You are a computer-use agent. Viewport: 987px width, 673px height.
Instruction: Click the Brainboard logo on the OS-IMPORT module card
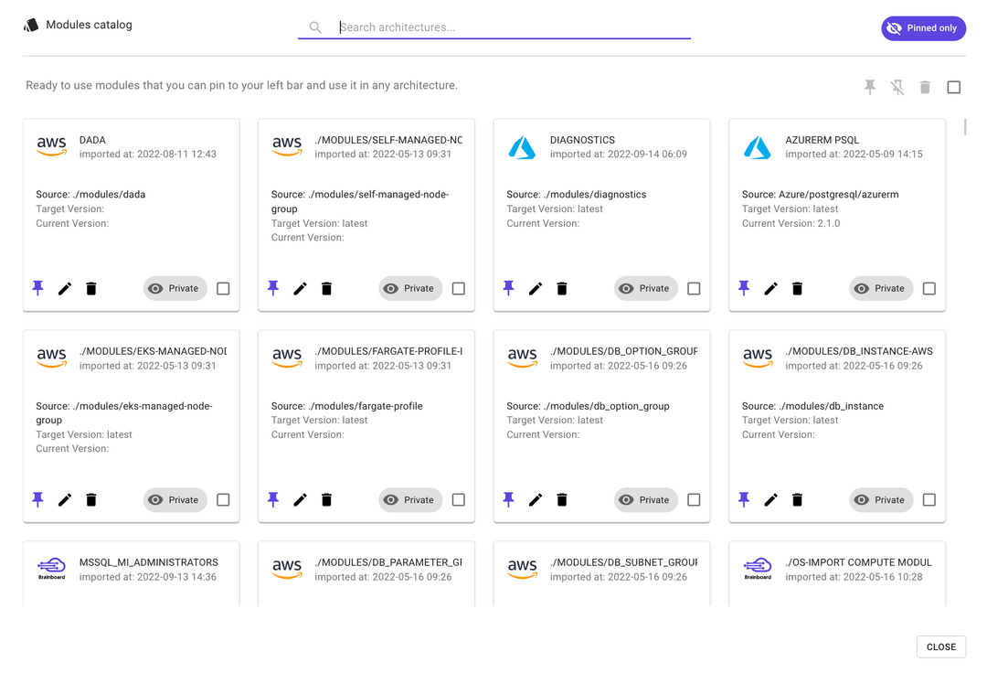(x=758, y=567)
